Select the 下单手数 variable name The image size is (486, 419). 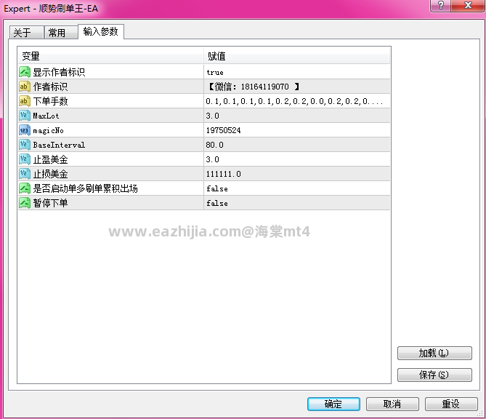coord(50,101)
